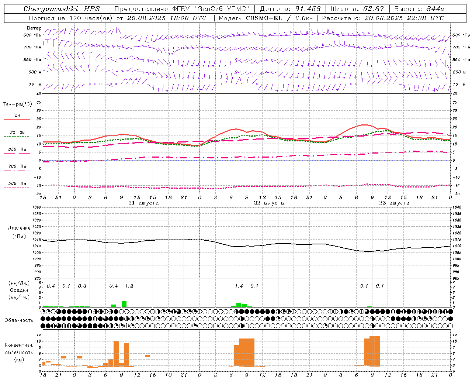This screenshot has width=472, height=378.
Task: Click the '22 августа' date label
Action: click(x=269, y=203)
